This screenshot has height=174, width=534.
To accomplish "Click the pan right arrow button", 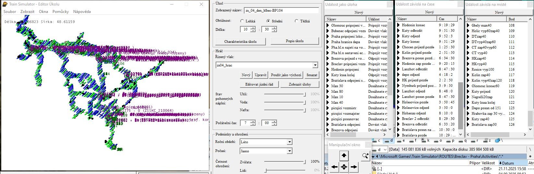I will 354,167.
